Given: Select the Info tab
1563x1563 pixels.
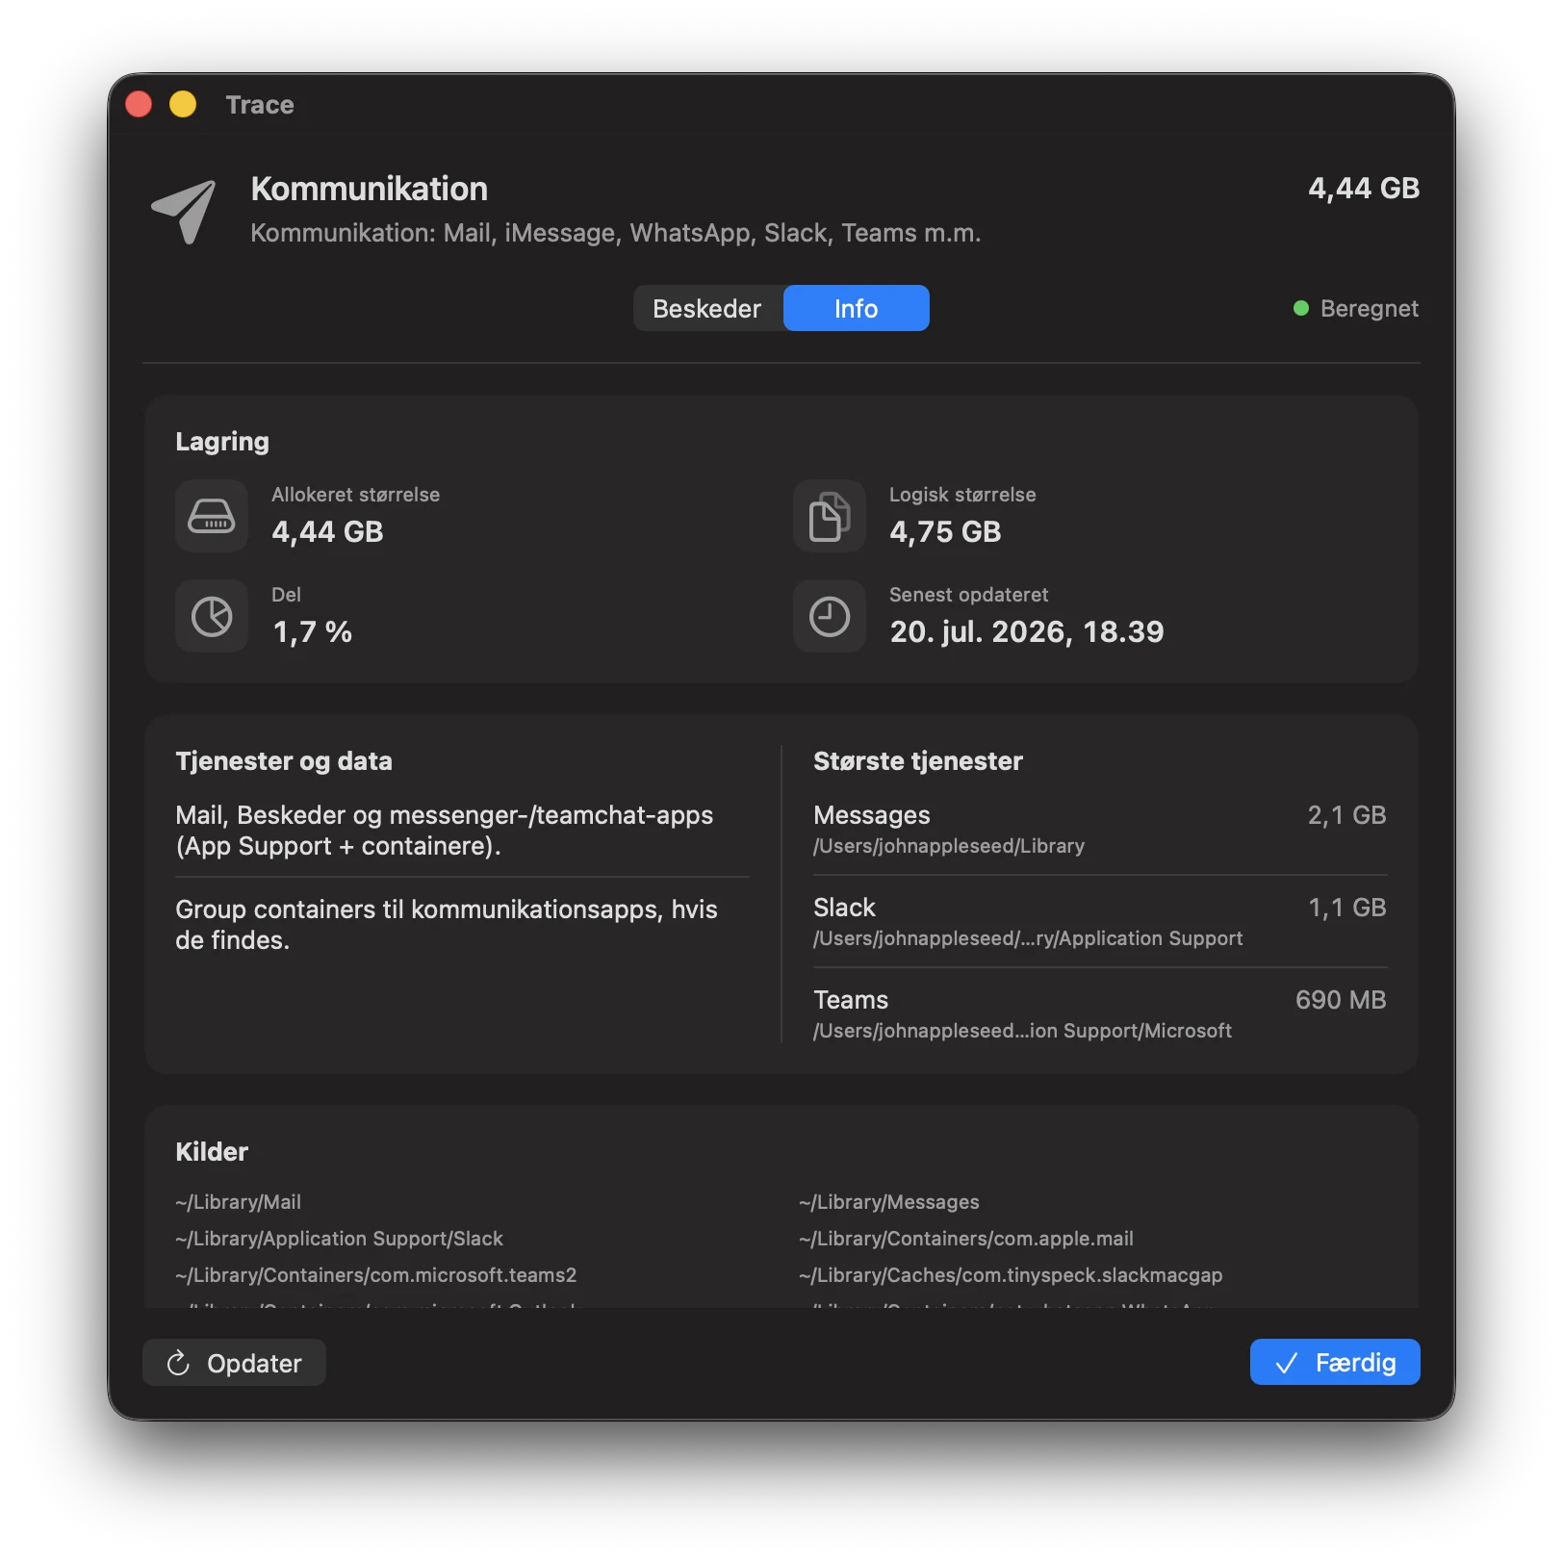Looking at the screenshot, I should point(856,308).
